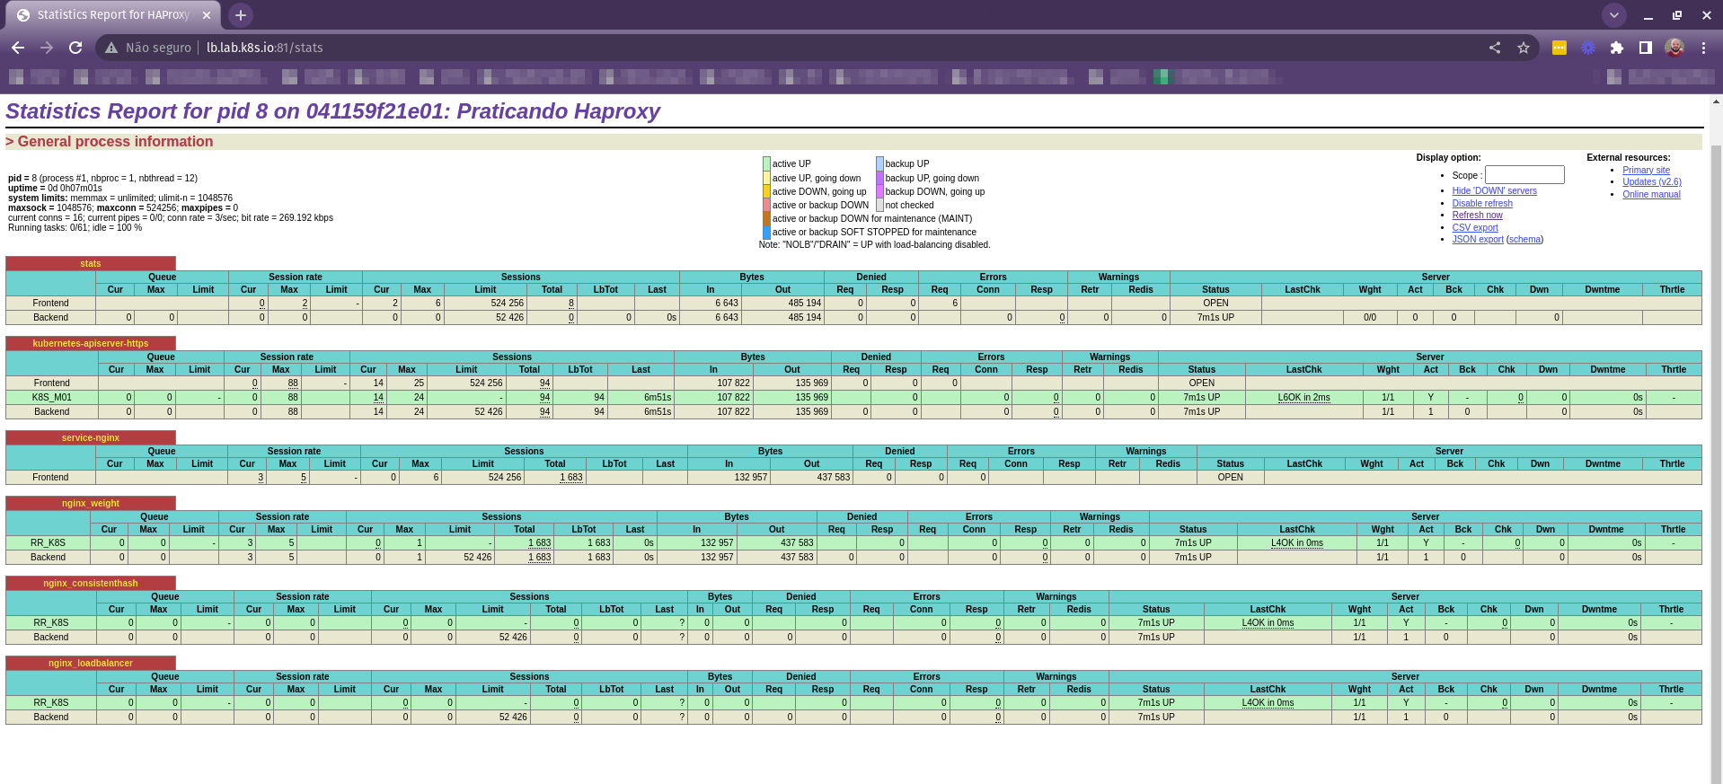Click RR_K8S server name under nginx_loadbalancer

tap(51, 703)
